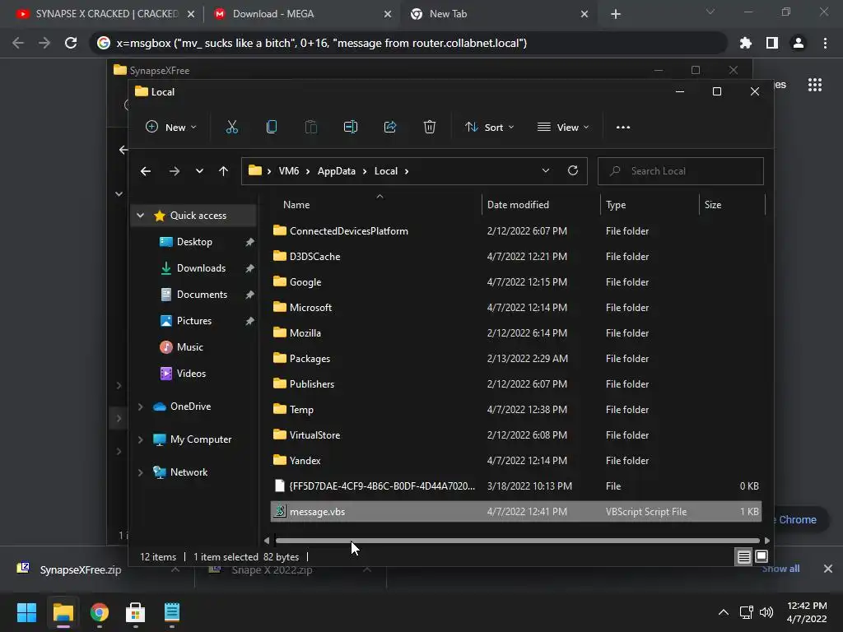The width and height of the screenshot is (843, 632).
Task: Open Chrome extensions puzzle icon
Action: pos(745,43)
